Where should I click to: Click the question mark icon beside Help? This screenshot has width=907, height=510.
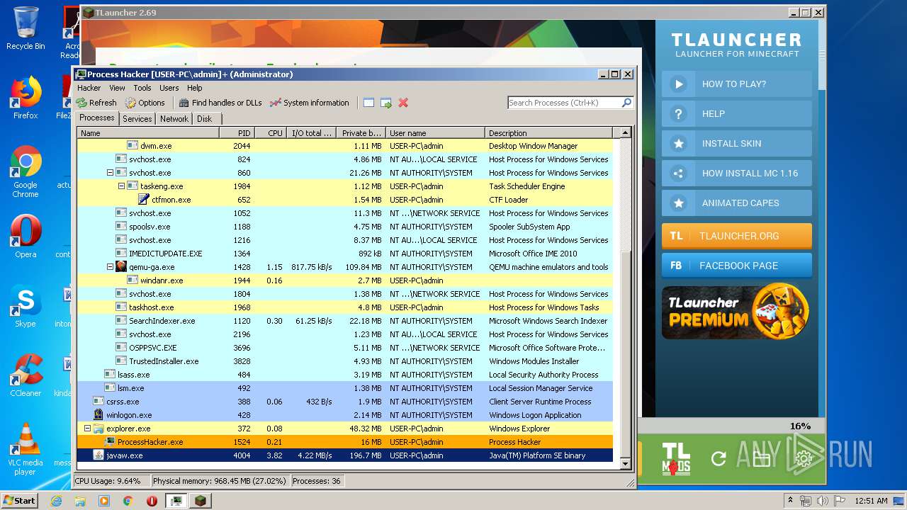(679, 113)
